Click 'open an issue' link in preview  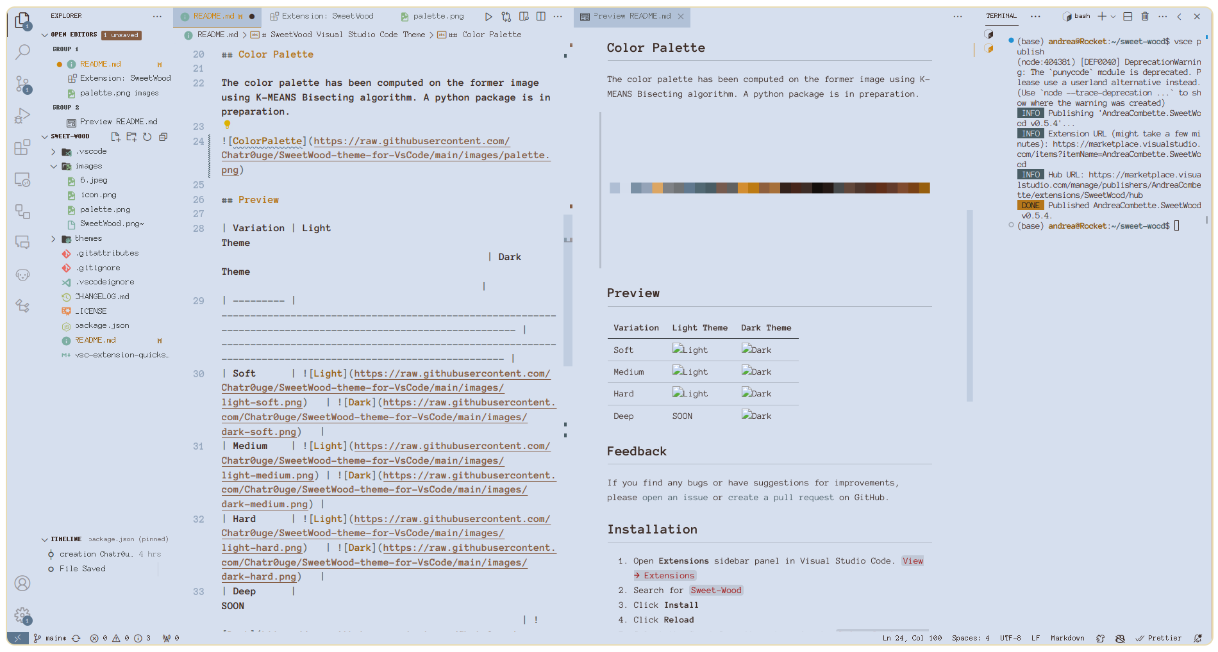[x=675, y=498]
